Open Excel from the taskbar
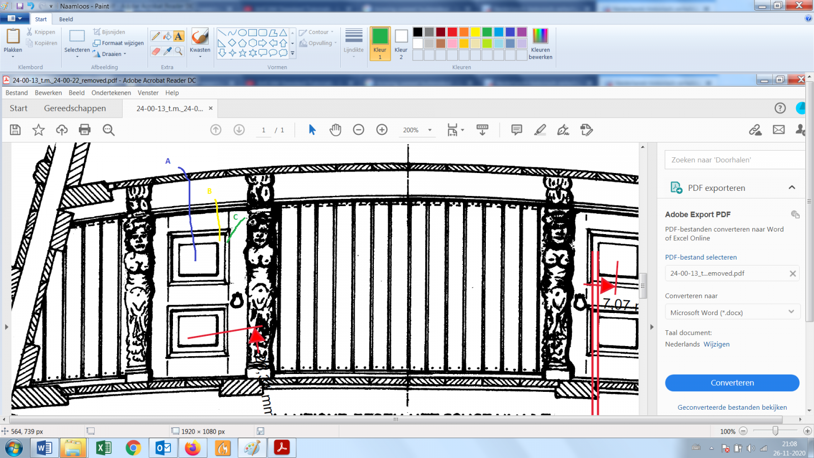 103,448
